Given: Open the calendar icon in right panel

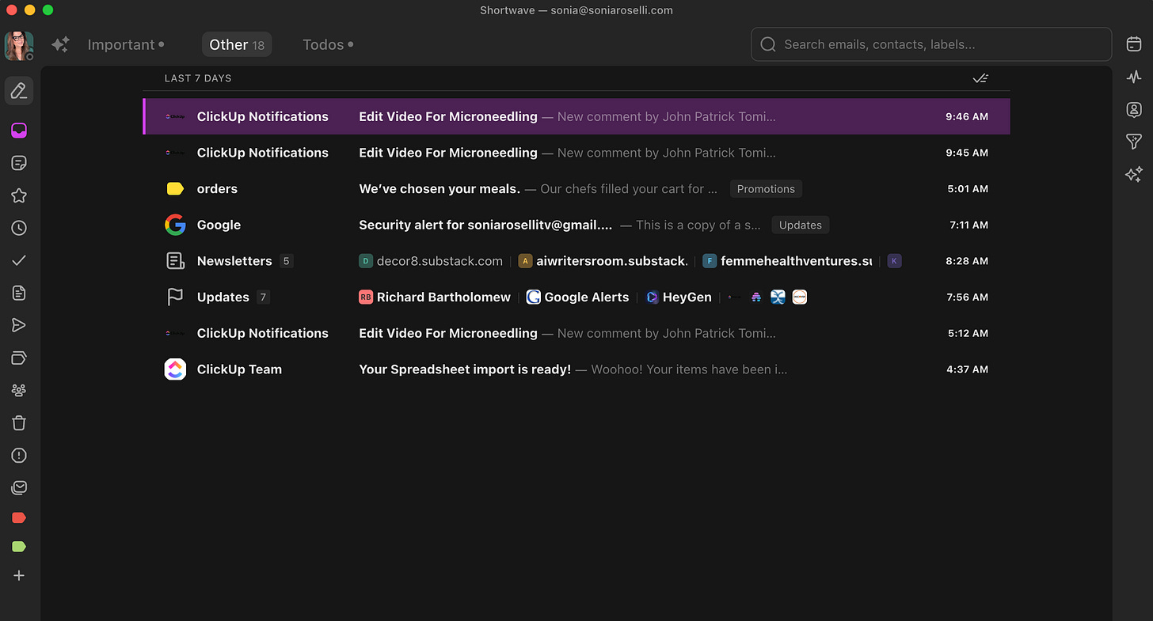Looking at the screenshot, I should click(x=1134, y=44).
